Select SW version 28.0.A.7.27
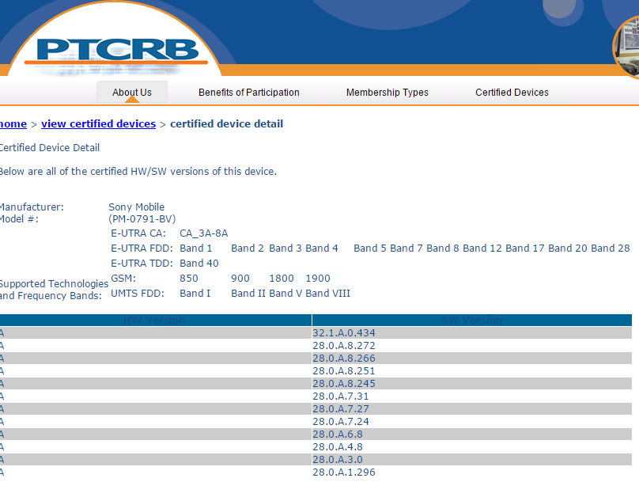This screenshot has height=497, width=639. pyautogui.click(x=341, y=409)
